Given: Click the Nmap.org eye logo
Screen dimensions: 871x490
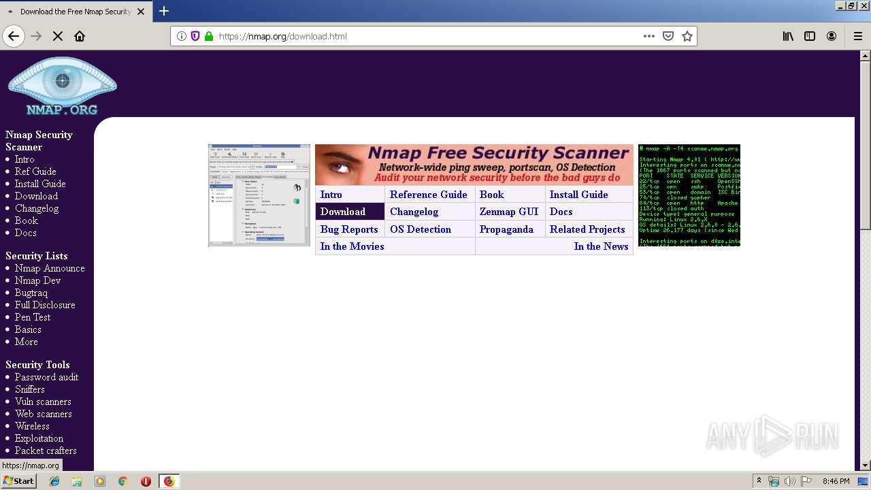Looking at the screenshot, I should pos(62,86).
